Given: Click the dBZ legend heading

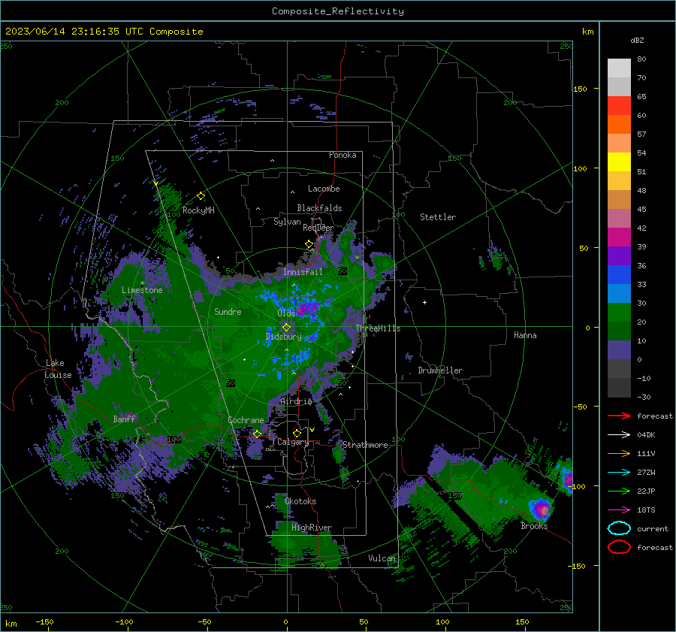Looking at the screenshot, I should (637, 40).
